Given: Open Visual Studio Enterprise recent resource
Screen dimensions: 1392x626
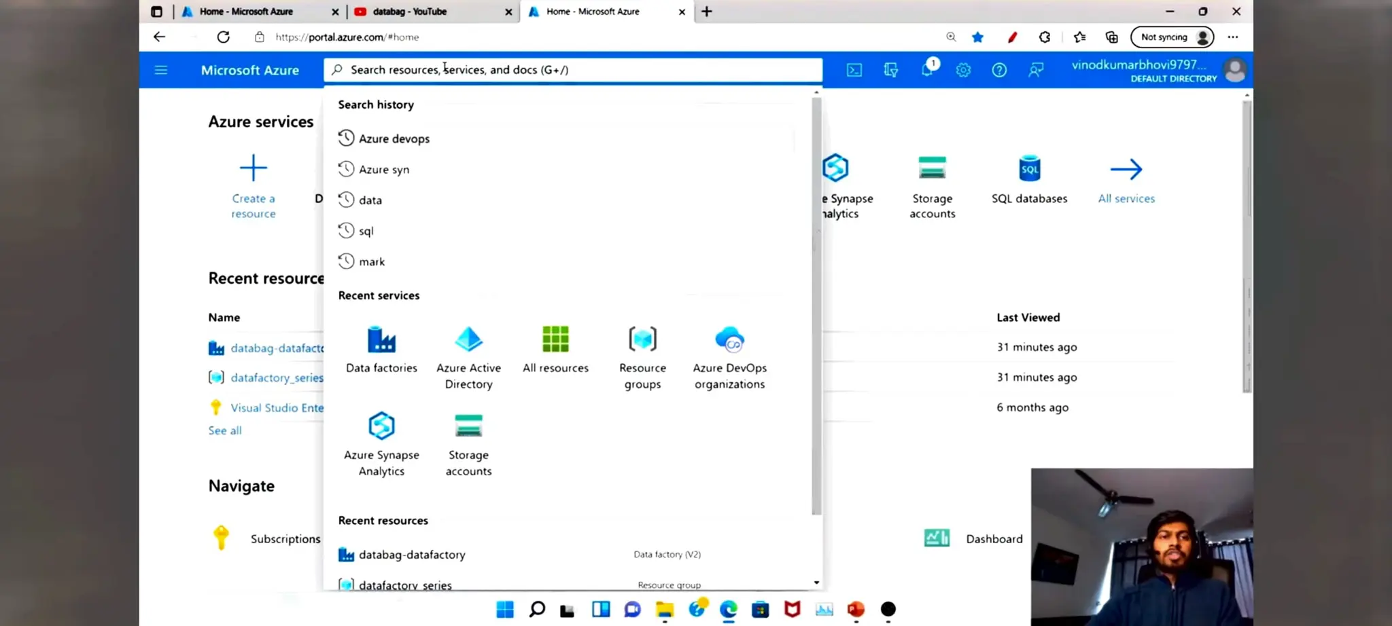Looking at the screenshot, I should (x=277, y=407).
